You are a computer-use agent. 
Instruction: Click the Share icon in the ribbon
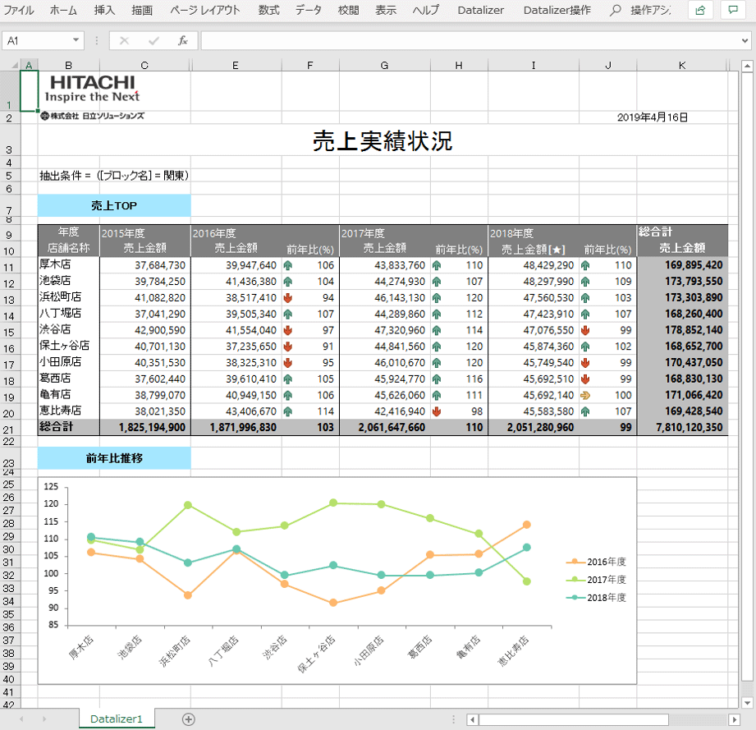(699, 11)
